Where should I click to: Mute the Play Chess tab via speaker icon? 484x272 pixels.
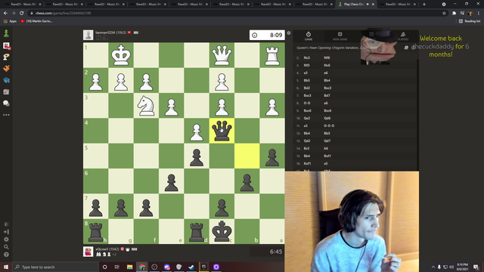pyautogui.click(x=368, y=5)
